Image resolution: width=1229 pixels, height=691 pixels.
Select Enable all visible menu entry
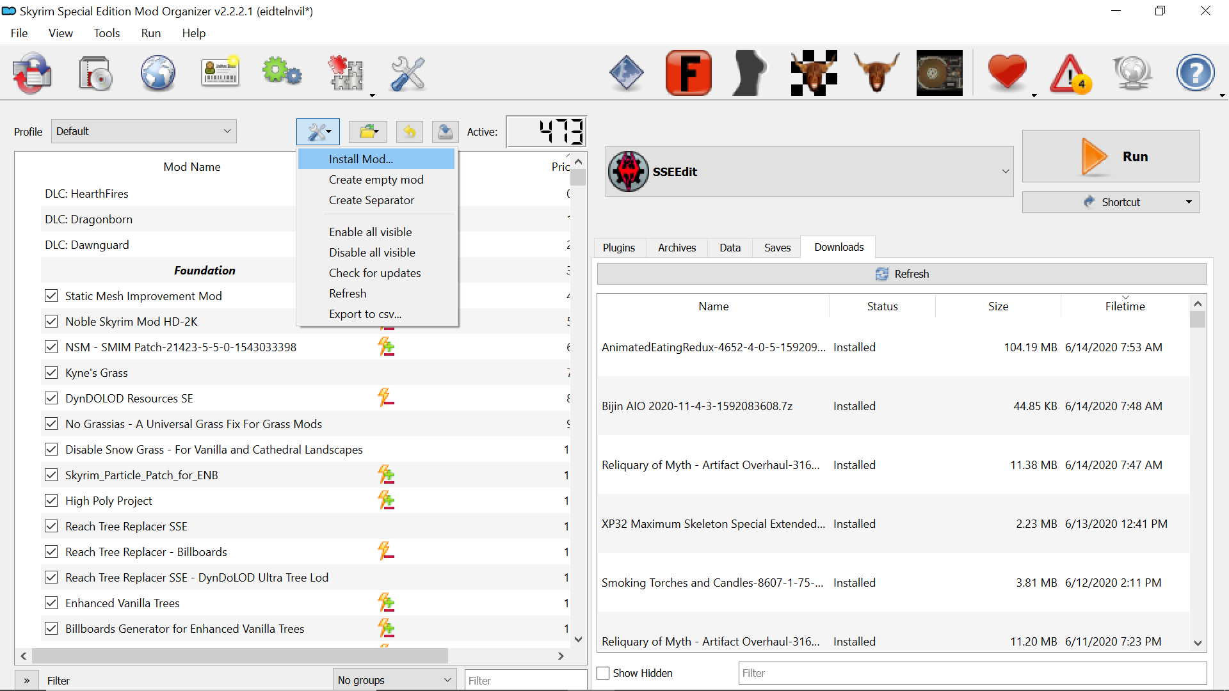(x=376, y=232)
